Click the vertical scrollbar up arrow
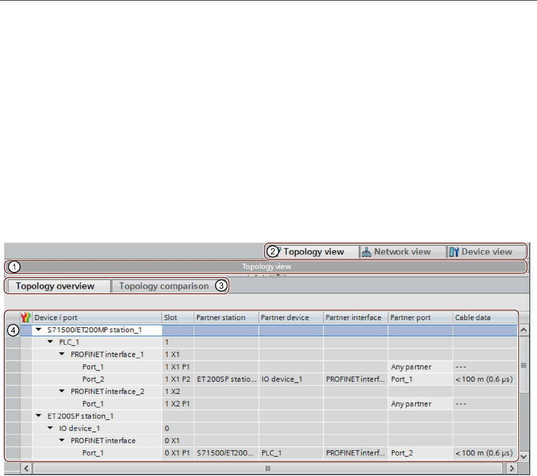The height and width of the screenshot is (476, 537). pos(524,330)
